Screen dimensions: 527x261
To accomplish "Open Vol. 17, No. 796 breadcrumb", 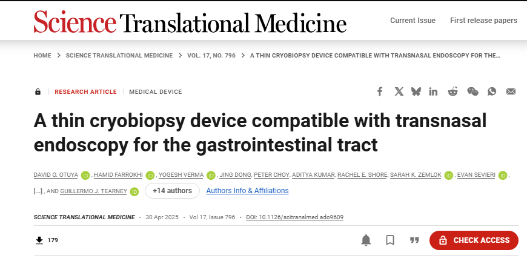I will click(x=211, y=56).
